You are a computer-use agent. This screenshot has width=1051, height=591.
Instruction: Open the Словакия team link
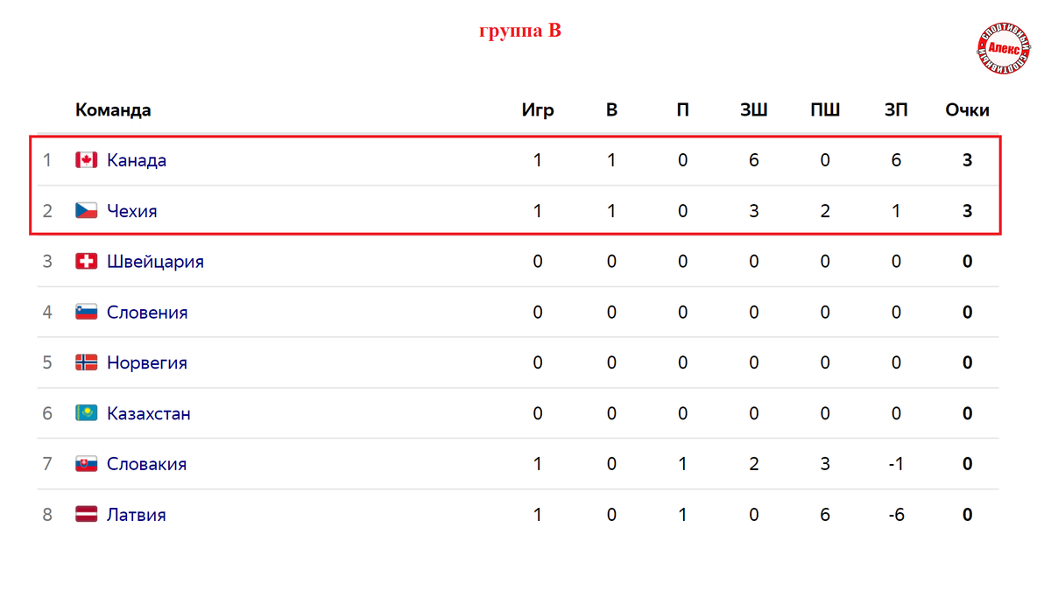point(146,464)
